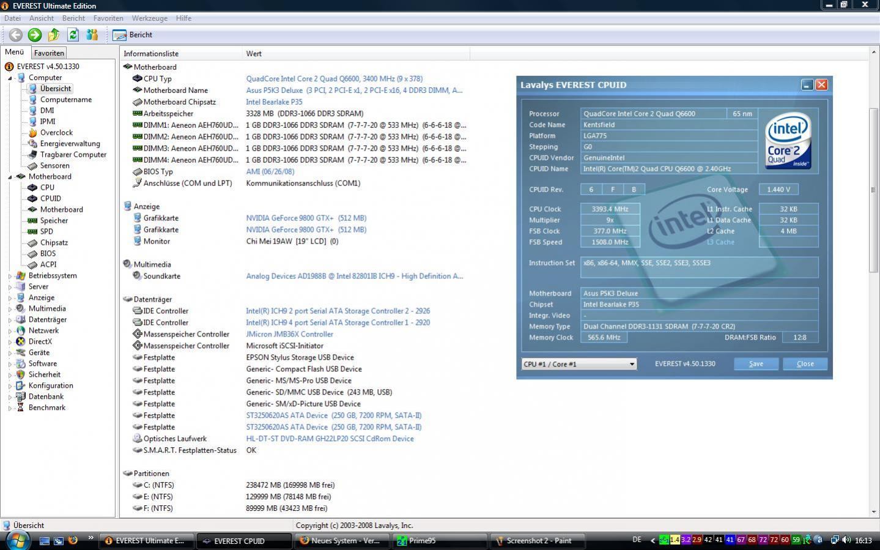Open the QuadCore Intel Core 2 Quad link
This screenshot has width=880, height=550.
335,79
